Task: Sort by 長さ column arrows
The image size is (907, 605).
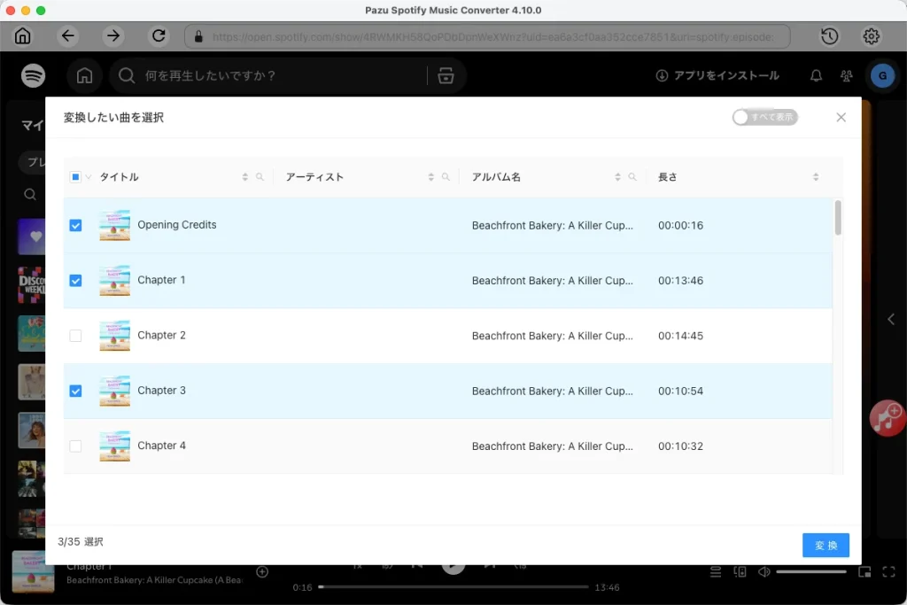Action: pos(816,177)
